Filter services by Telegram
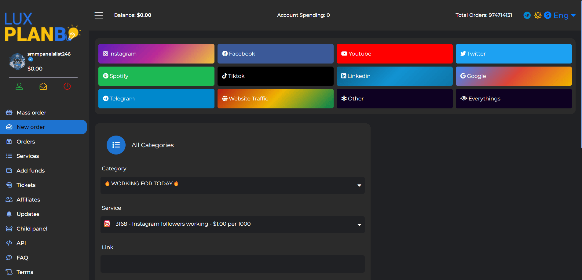 [x=156, y=99]
